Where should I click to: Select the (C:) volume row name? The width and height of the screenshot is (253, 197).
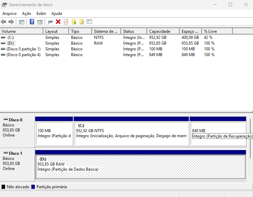pyautogui.click(x=10, y=38)
